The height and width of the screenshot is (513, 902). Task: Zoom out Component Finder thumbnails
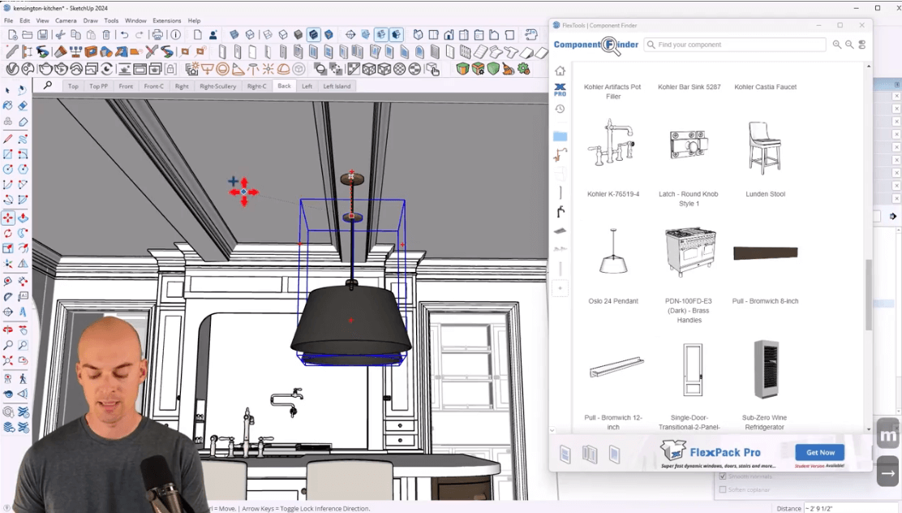click(849, 45)
